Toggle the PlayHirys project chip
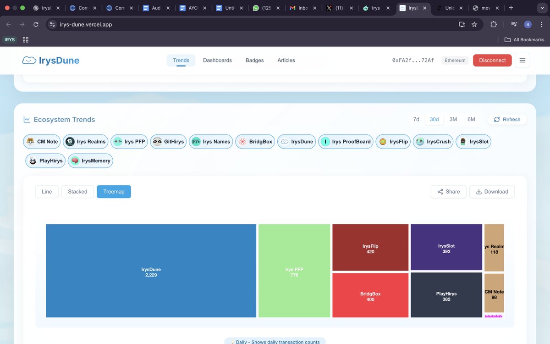Screen dimensions: 550x344 (45, 161)
